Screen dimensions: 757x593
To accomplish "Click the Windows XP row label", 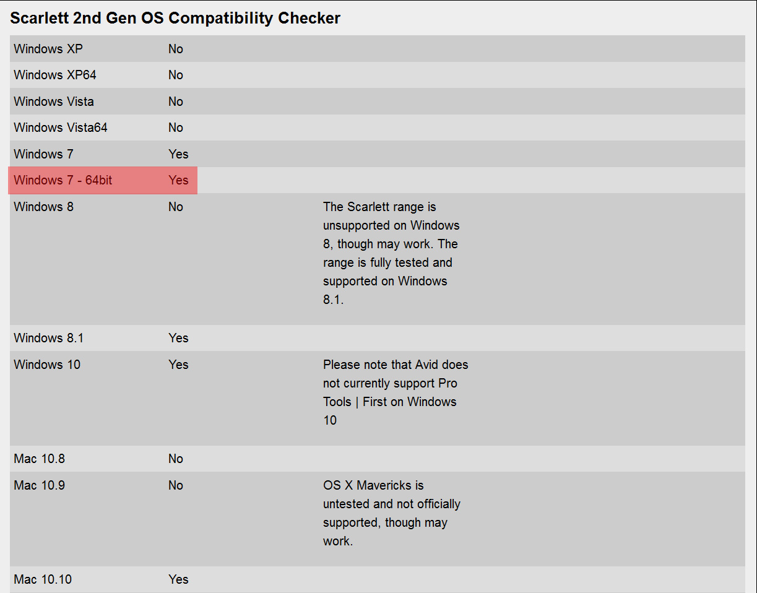I will click(48, 49).
